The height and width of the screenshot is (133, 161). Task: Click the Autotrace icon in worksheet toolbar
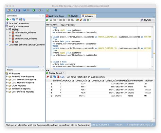60,20
